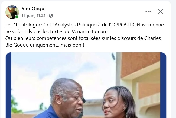Open Sim Ongui's profile picture
Viewport: 176px width, 118px height.
coord(12,12)
